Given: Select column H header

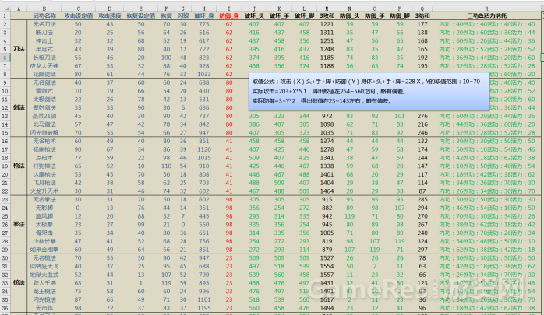Looking at the screenshot, I should (x=203, y=9).
